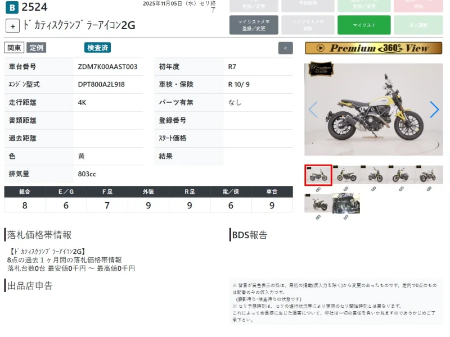Click link icon under fourth thumbnail

point(401,189)
